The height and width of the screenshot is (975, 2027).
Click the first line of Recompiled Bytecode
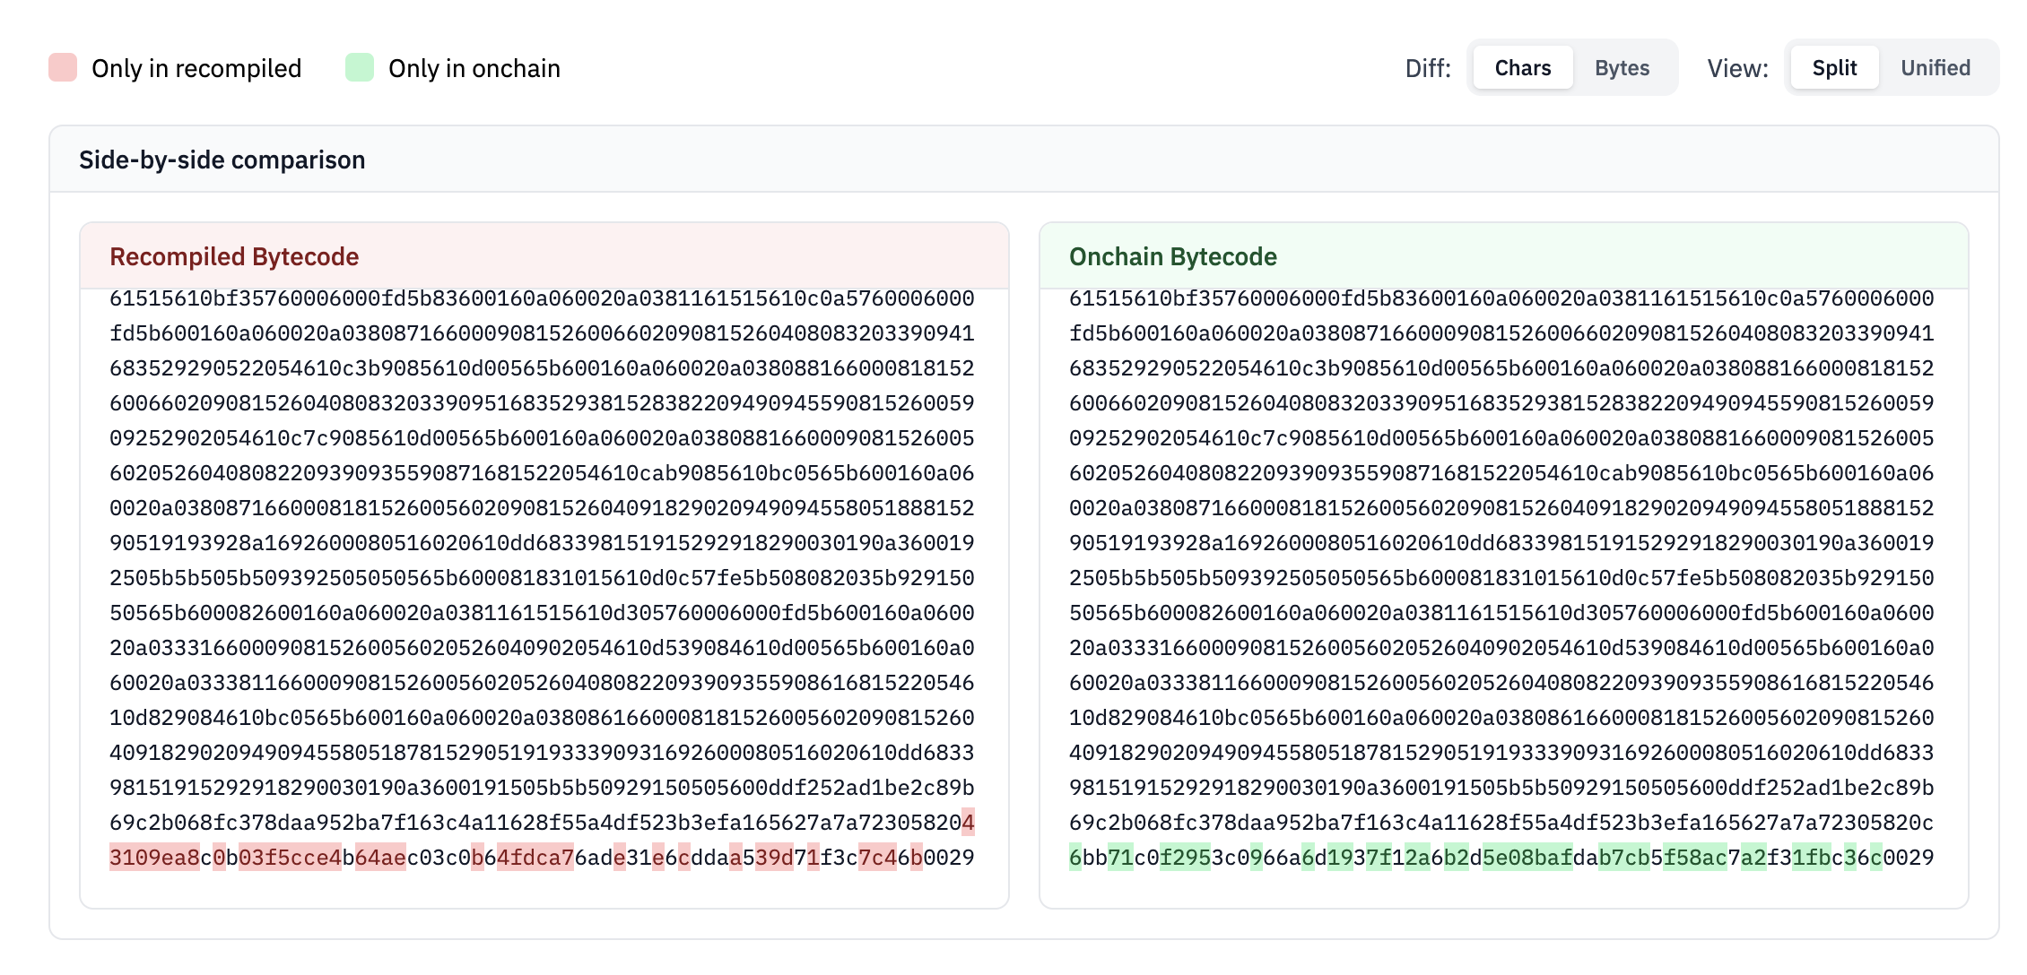(x=538, y=298)
